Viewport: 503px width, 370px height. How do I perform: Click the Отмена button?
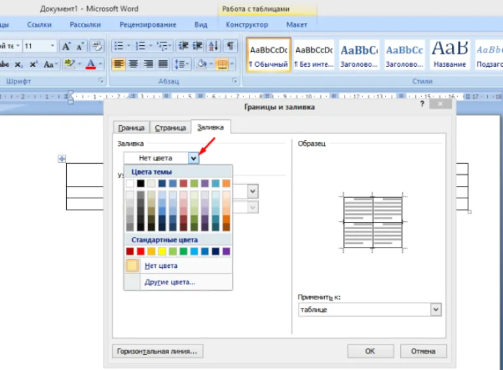(x=423, y=351)
